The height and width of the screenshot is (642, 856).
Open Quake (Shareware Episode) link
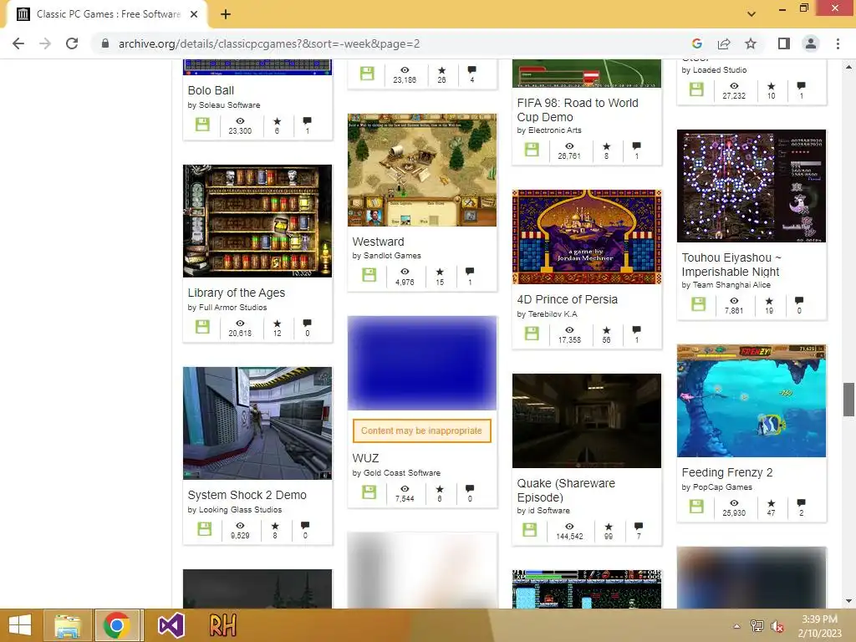566,490
